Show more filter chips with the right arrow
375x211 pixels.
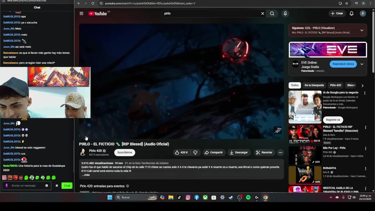pyautogui.click(x=362, y=86)
